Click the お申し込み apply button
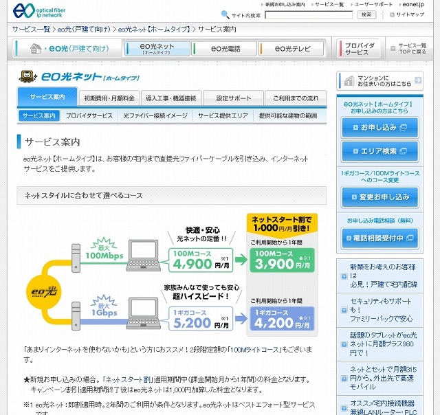This screenshot has width=440, height=415. click(379, 128)
